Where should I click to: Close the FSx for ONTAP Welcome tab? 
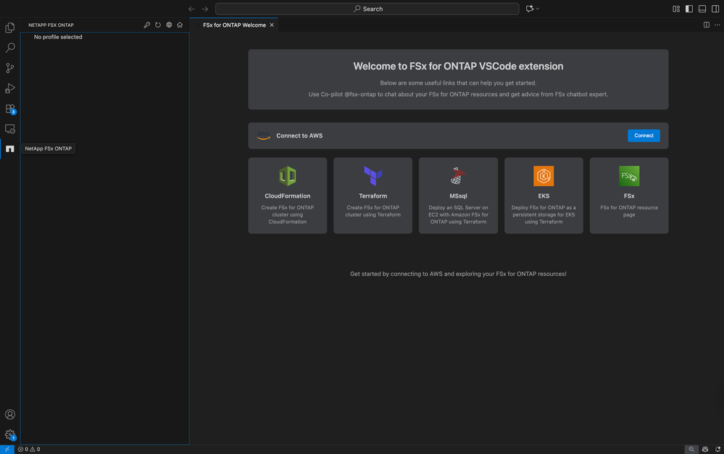pos(272,25)
